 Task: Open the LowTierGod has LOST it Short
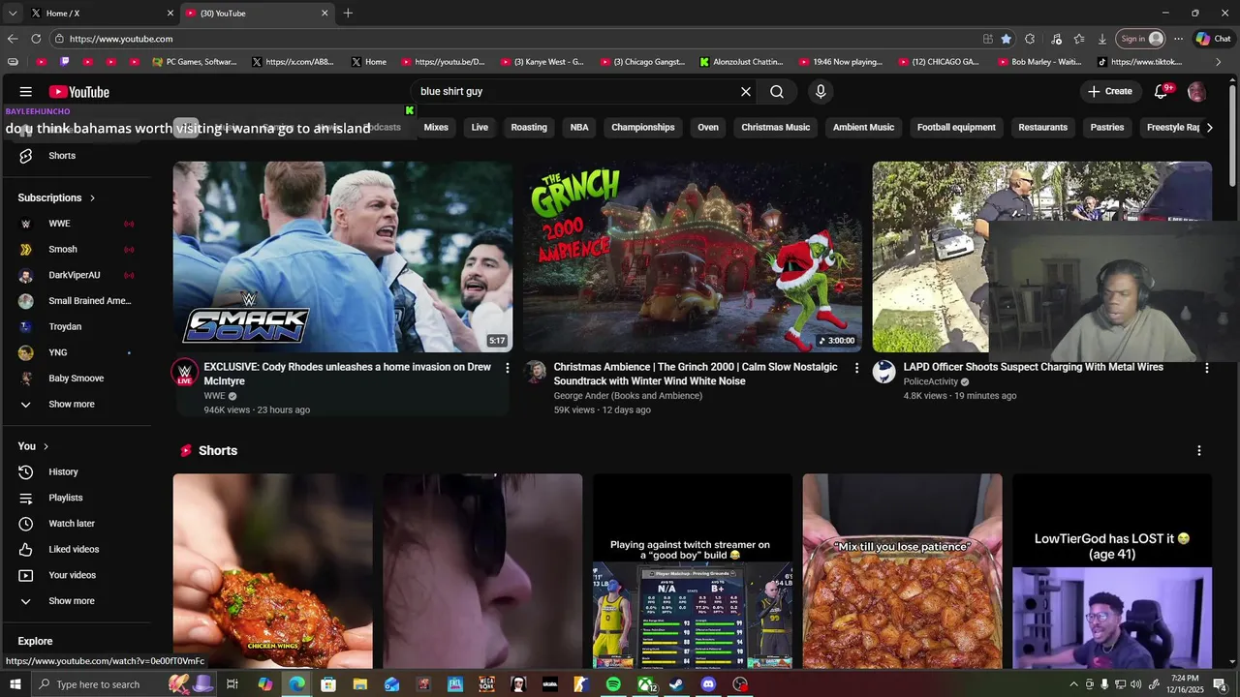pyautogui.click(x=1112, y=571)
